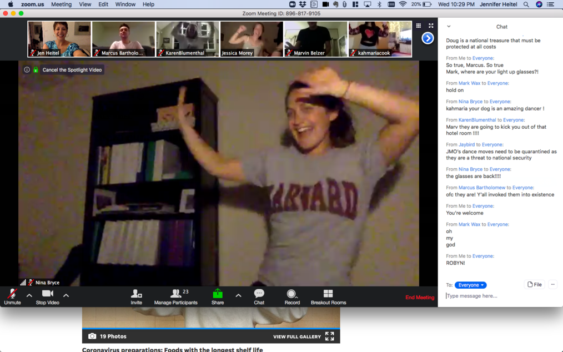
Task: Click Jaybird sender name in chat
Action: point(466,144)
